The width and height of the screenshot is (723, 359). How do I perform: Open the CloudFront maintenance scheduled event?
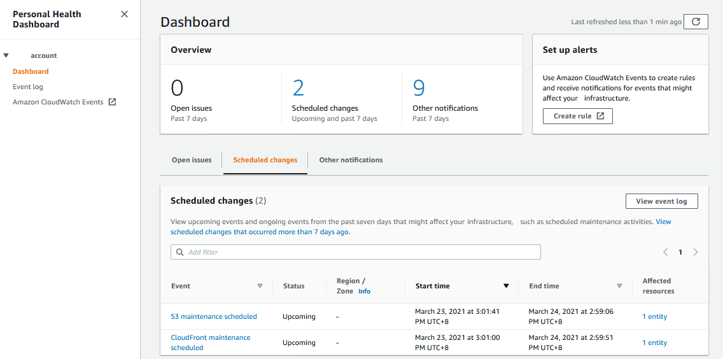point(211,343)
